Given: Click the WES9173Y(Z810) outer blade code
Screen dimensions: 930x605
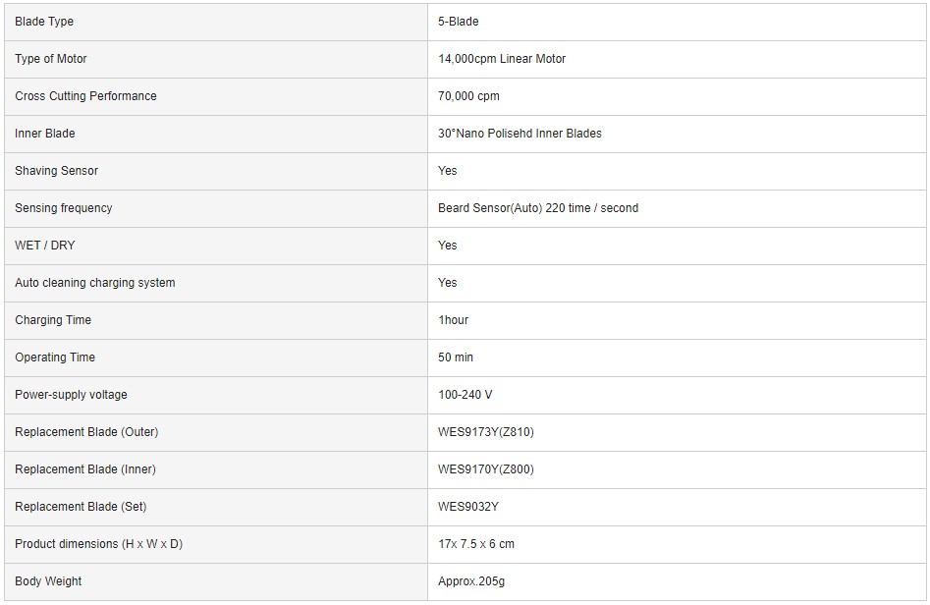Looking at the screenshot, I should (x=486, y=432).
